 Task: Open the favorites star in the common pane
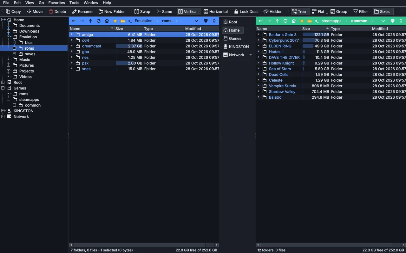pos(302,21)
